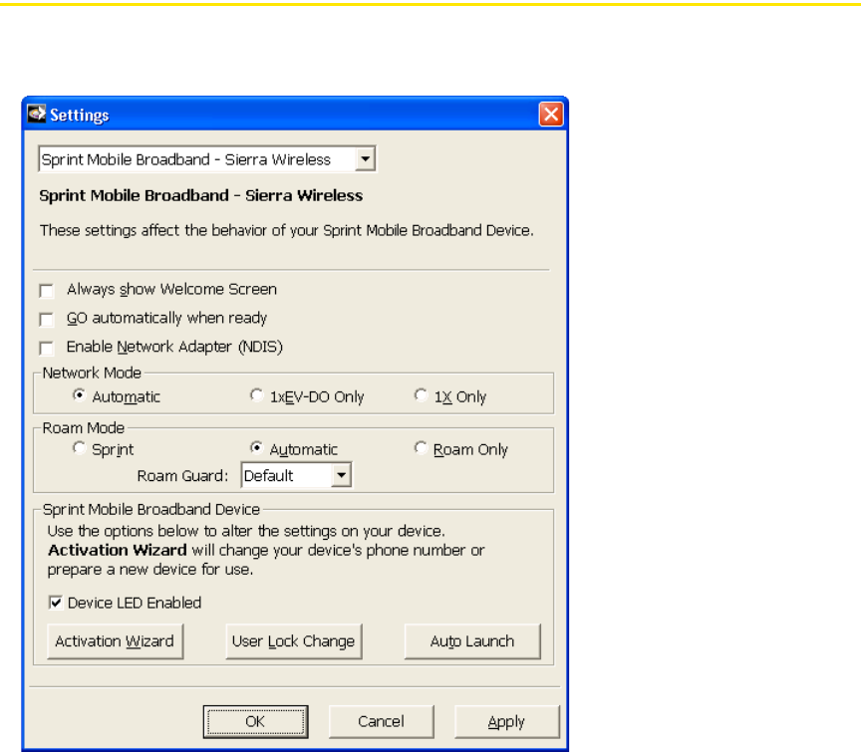Viewport: 861px width, 752px height.
Task: Choose 1xEV-DO Only network mode
Action: (x=256, y=395)
